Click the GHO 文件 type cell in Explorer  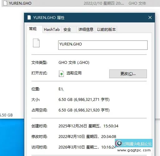pos(137,3)
